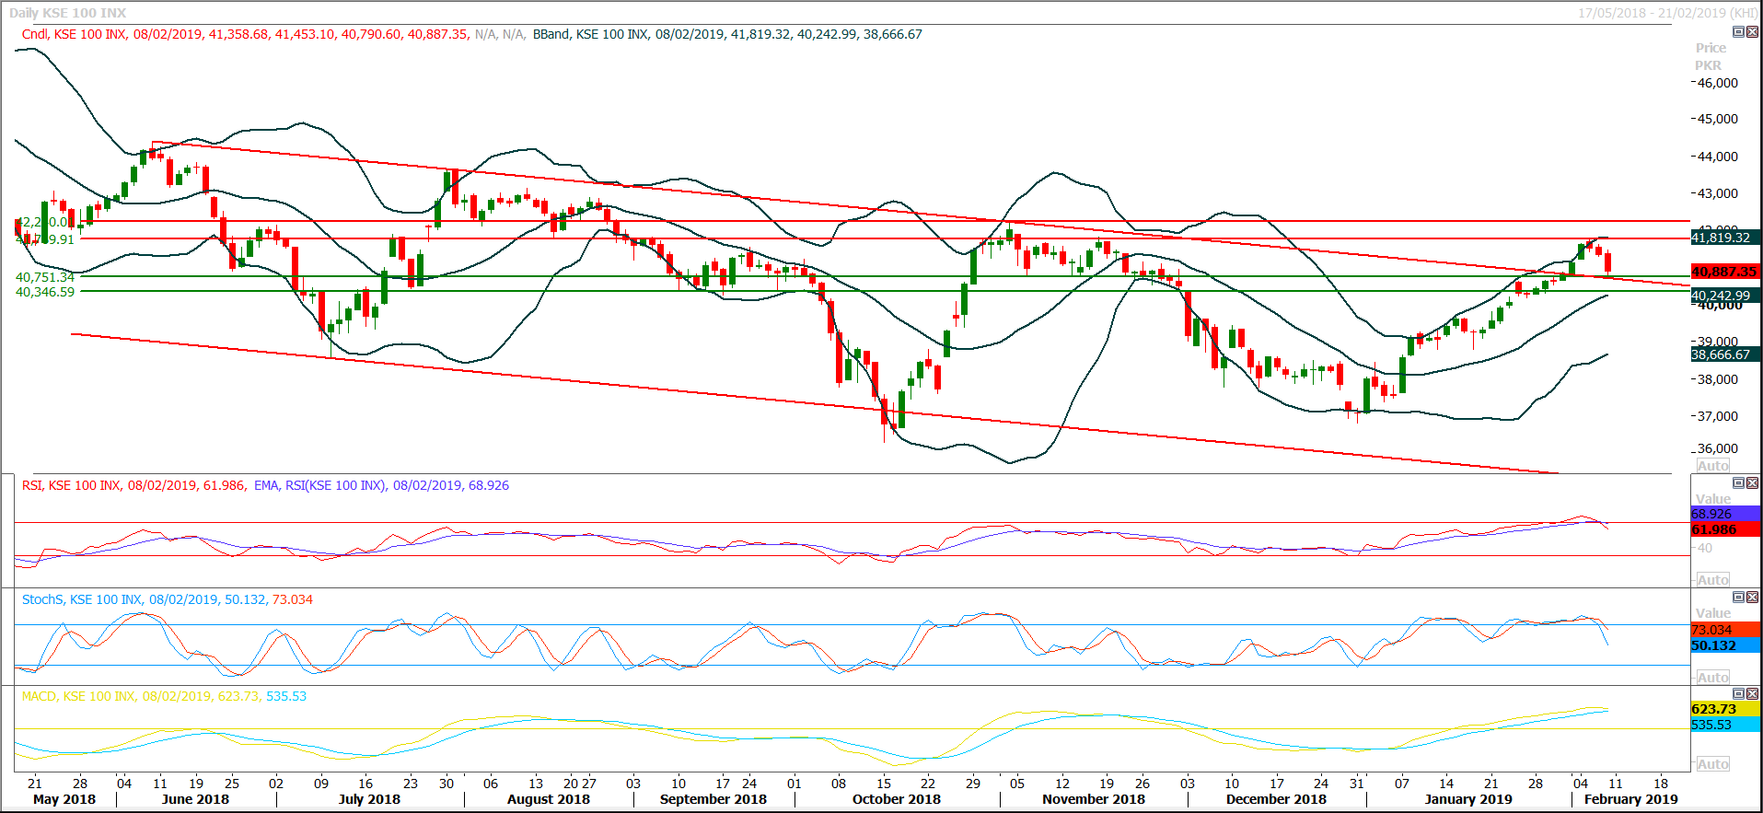Click the Price PKR axis label
1763x813 pixels.
click(1711, 56)
